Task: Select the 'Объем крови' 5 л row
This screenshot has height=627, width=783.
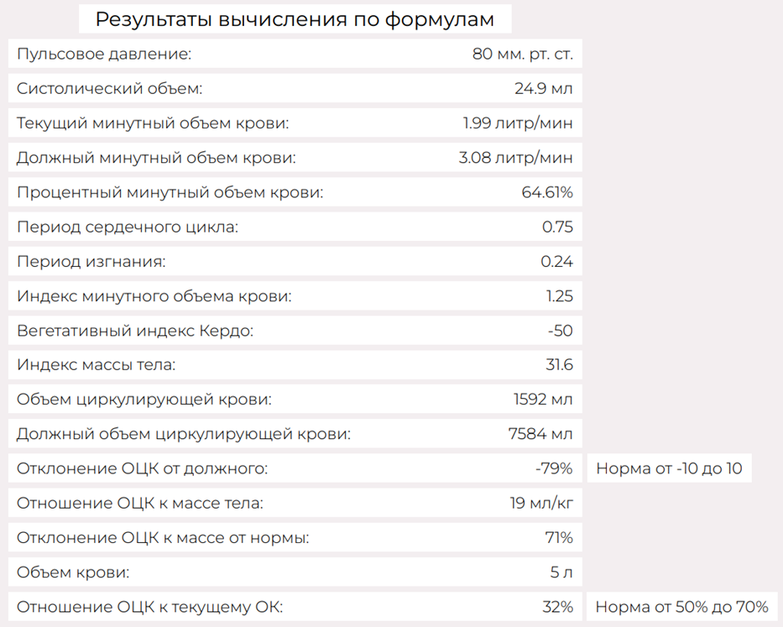Action: pos(295,572)
